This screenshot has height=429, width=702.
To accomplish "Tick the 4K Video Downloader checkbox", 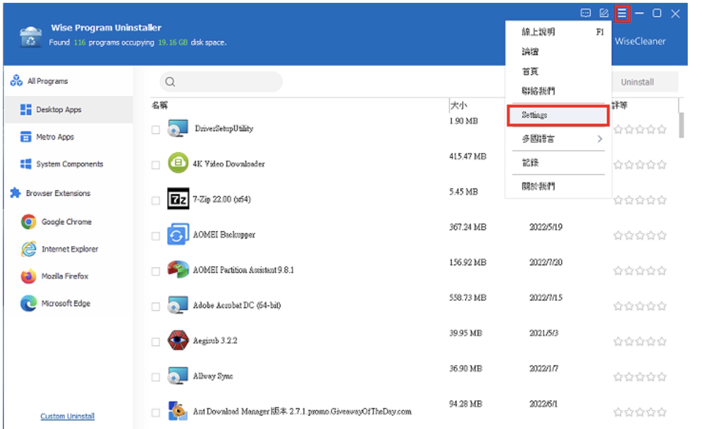I will coord(156,165).
